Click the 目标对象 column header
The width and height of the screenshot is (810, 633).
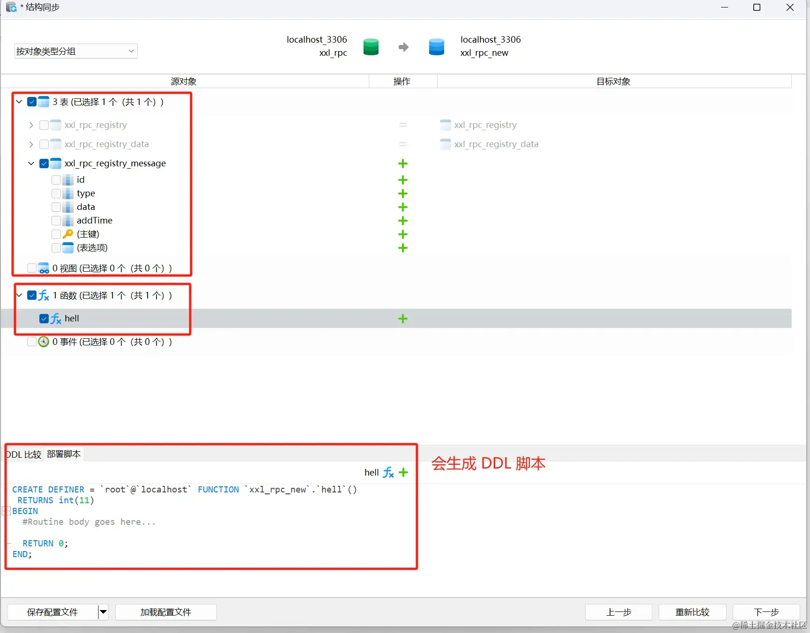coord(614,82)
